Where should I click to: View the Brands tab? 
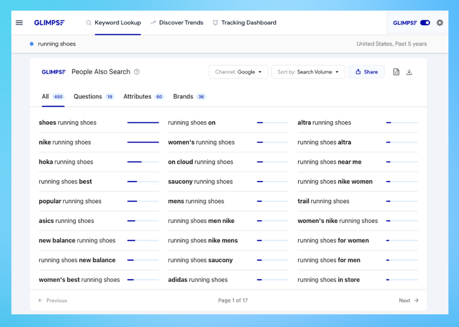tap(183, 97)
